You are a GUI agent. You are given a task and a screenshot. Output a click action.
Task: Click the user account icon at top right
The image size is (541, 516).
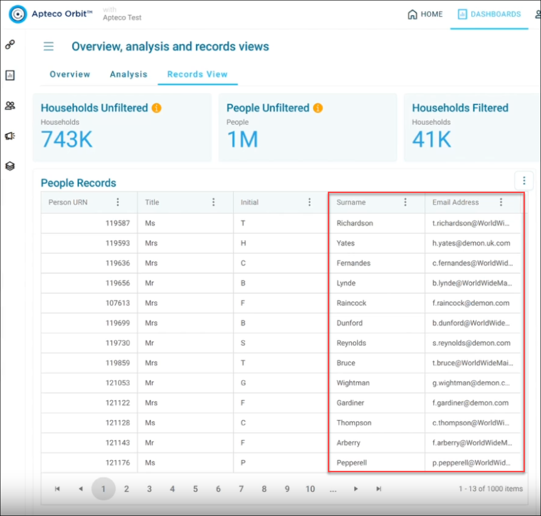[538, 14]
